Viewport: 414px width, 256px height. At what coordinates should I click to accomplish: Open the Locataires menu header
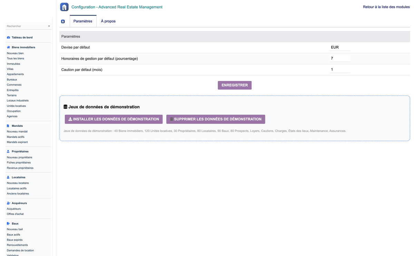[19, 177]
